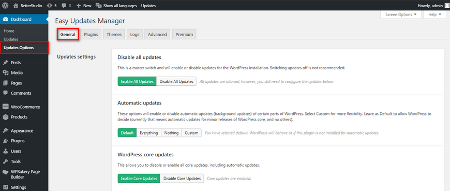The width and height of the screenshot is (450, 191).
Task: Switch to the Plugins tab
Action: click(x=91, y=35)
